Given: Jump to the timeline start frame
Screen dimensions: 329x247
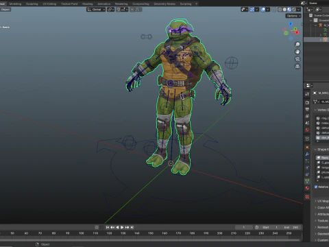Looking at the screenshot, I should 108,227.
